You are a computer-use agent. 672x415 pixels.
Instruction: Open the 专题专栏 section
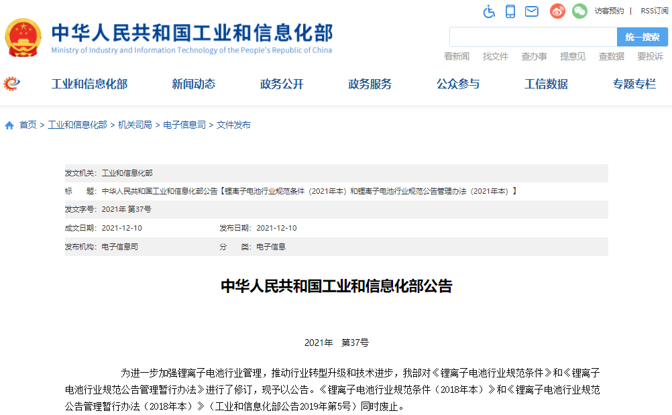point(634,84)
